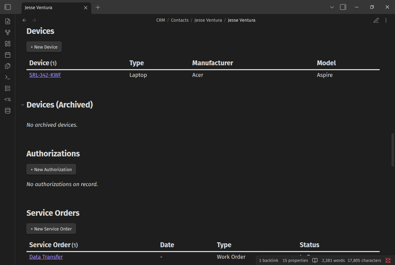Open a new tab with plus button
395x265 pixels.
(x=98, y=7)
